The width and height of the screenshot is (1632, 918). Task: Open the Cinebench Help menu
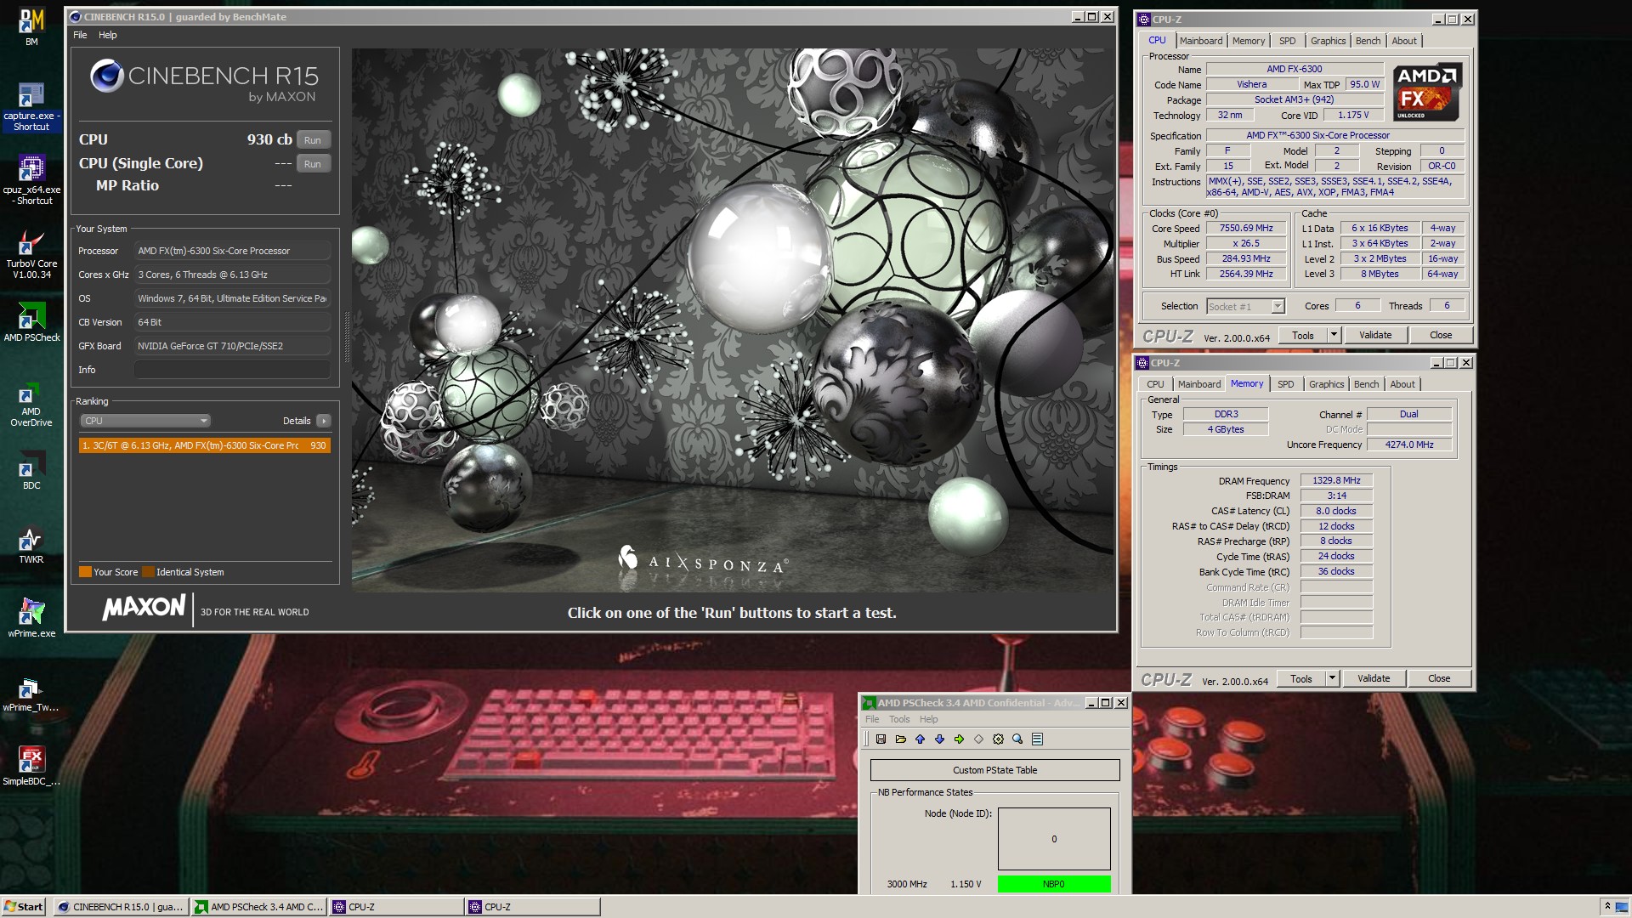pyautogui.click(x=107, y=35)
